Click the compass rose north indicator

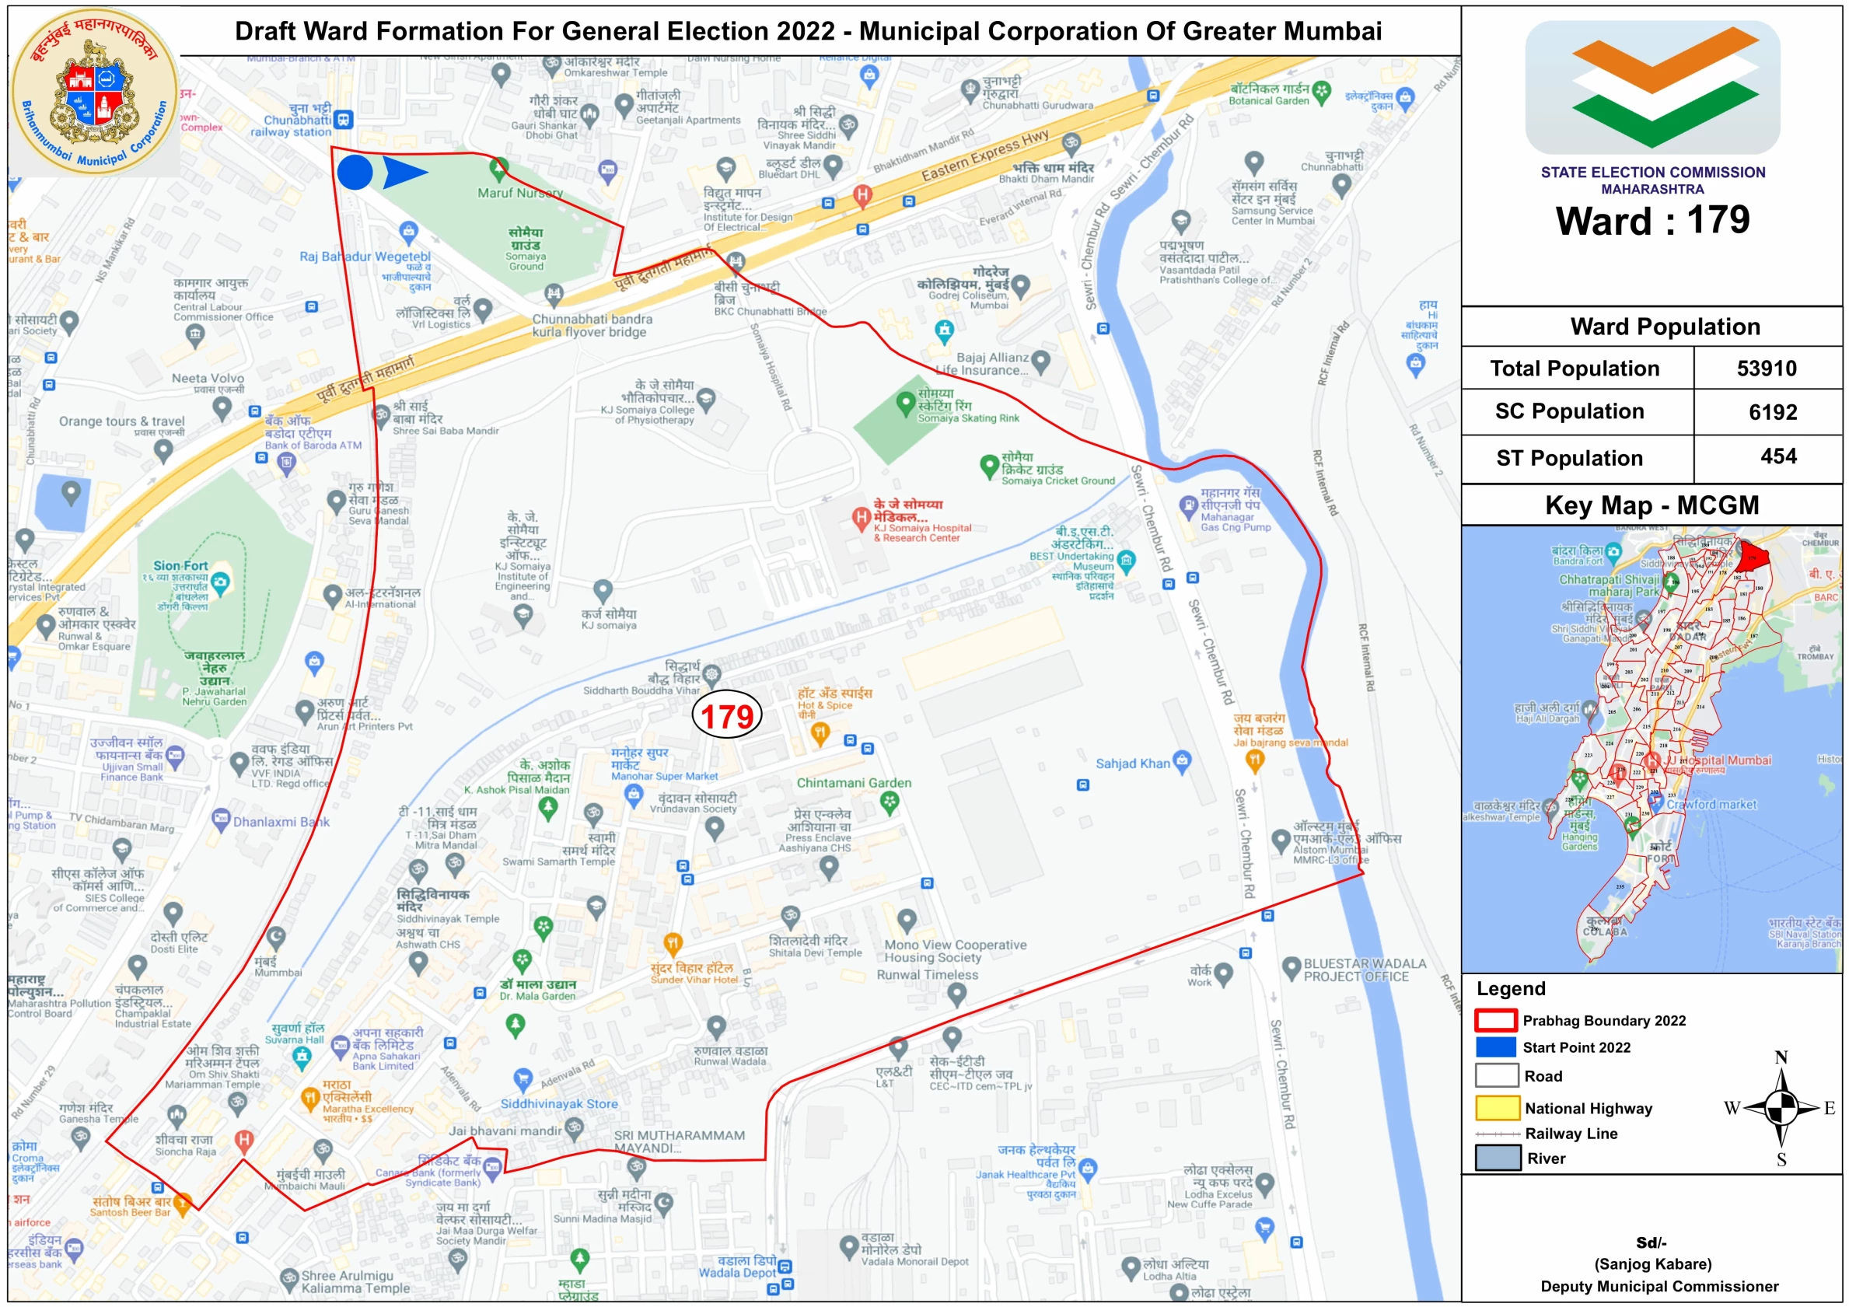coord(1781,1057)
